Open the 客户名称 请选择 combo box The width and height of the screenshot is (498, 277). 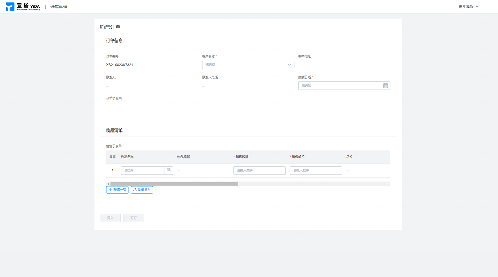pos(248,65)
